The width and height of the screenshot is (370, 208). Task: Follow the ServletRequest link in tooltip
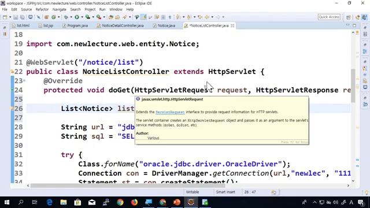click(170, 112)
